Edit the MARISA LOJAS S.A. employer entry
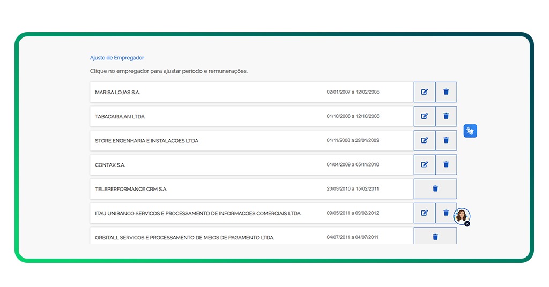This screenshot has width=549, height=287. tap(424, 92)
